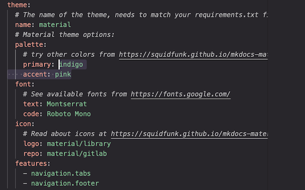305x190 pixels.
Task: Open the fonts.google.com link
Action: (x=181, y=94)
